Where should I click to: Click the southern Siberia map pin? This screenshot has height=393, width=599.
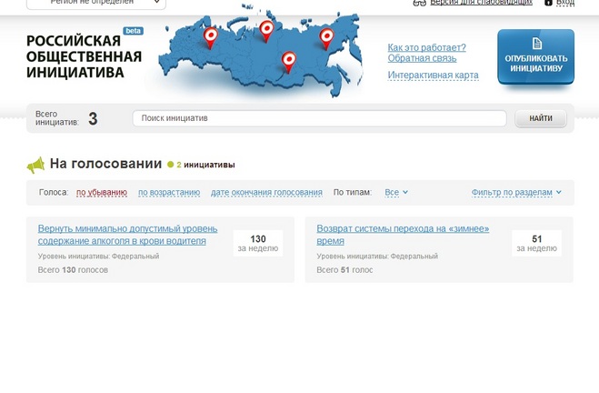[289, 62]
